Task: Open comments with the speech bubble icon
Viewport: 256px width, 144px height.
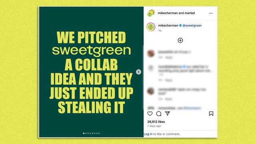Action: click(159, 114)
